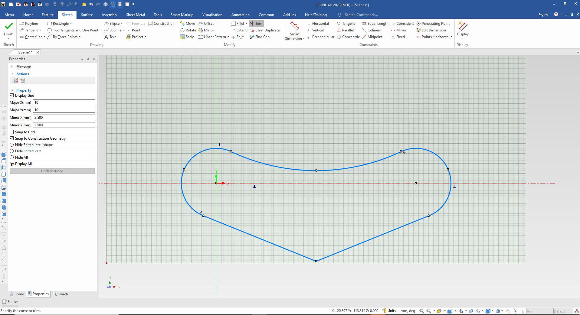Choose the Ellipse tool
Viewport: 580px width, 315px height.
pyautogui.click(x=112, y=24)
